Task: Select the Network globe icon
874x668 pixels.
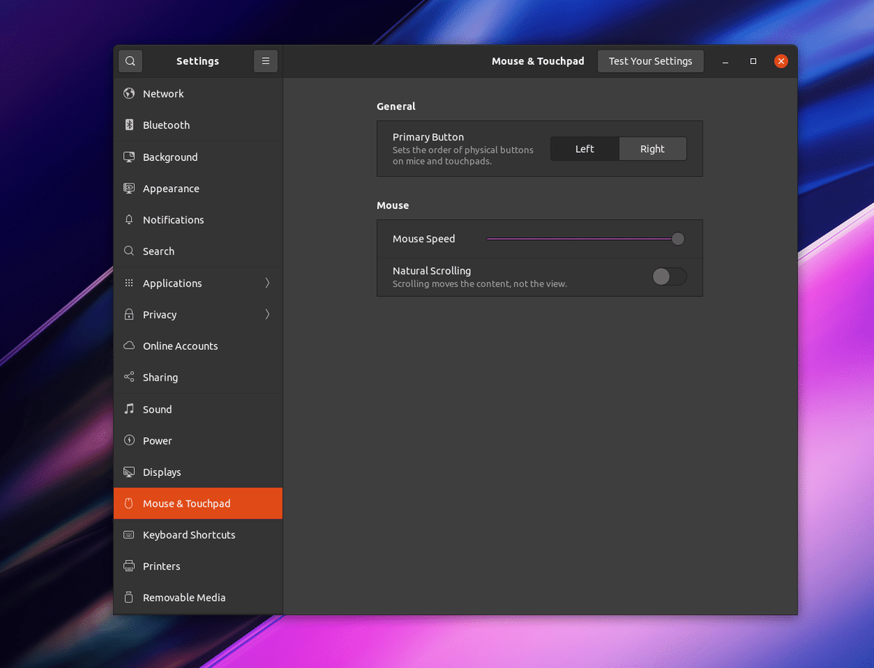Action: pos(128,93)
